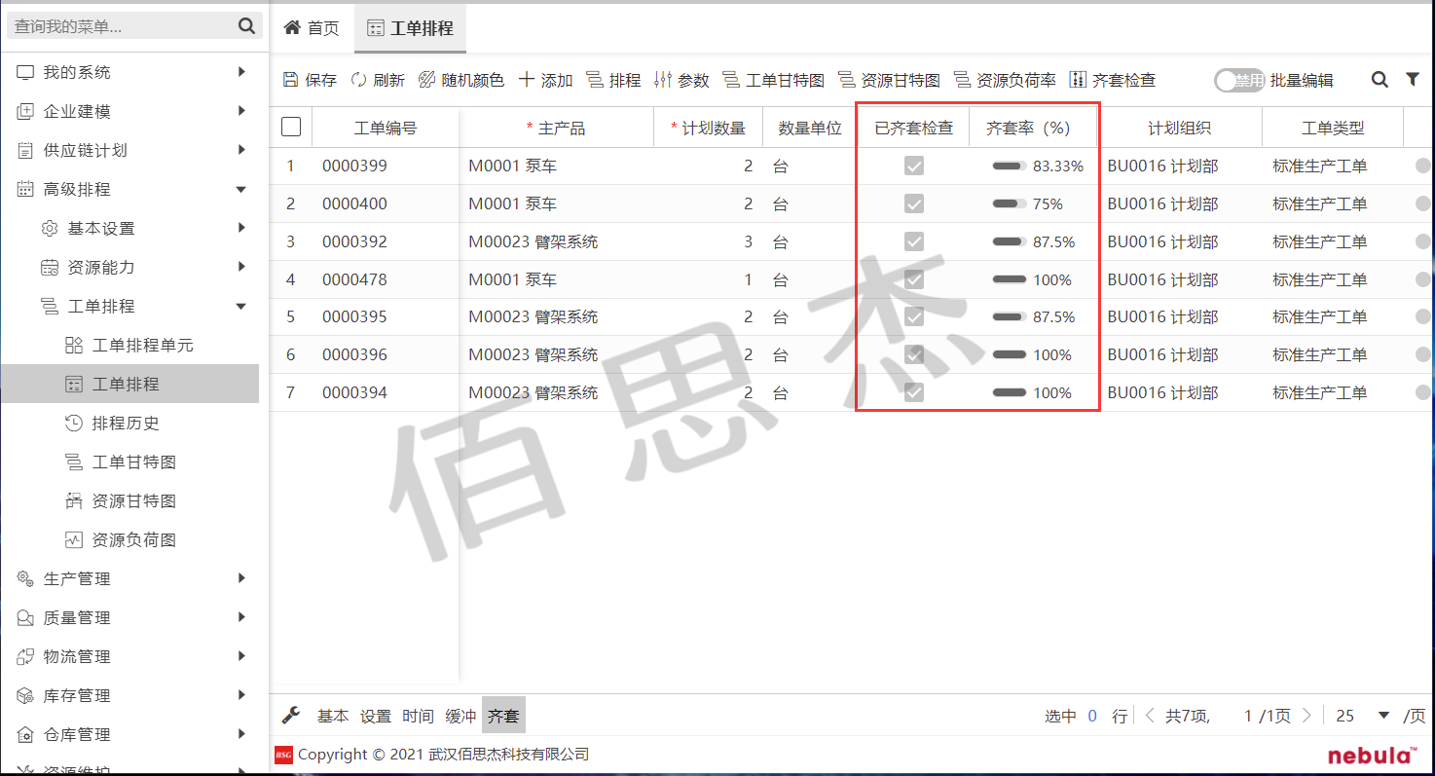The image size is (1435, 776).
Task: Click the 资源负荷图 chart icon
Action: pos(74,540)
